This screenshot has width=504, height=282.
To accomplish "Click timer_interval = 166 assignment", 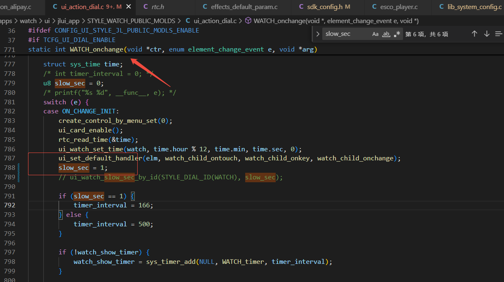I will coord(113,205).
